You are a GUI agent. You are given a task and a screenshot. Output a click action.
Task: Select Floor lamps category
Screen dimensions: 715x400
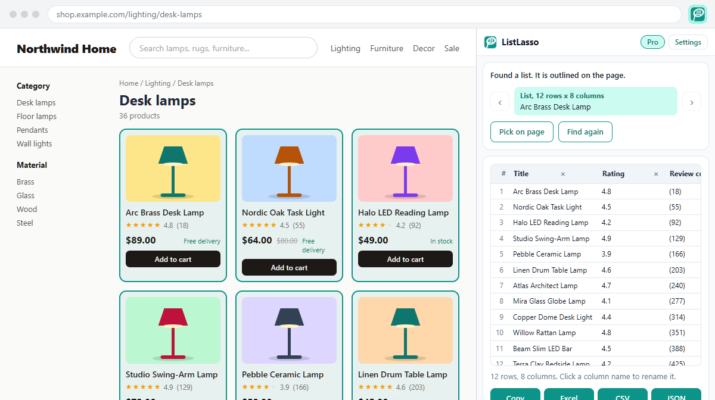click(x=37, y=116)
